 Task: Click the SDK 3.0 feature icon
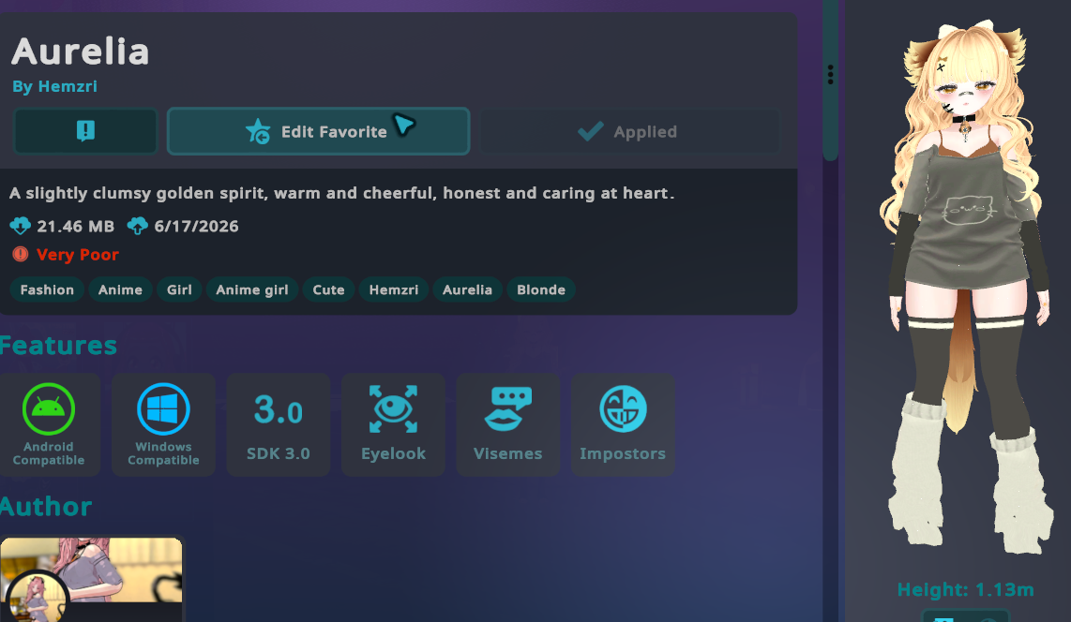click(278, 424)
